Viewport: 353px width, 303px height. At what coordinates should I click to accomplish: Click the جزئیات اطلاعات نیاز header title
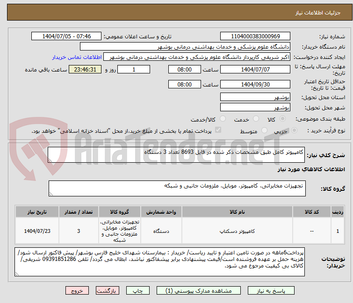pyautogui.click(x=317, y=13)
